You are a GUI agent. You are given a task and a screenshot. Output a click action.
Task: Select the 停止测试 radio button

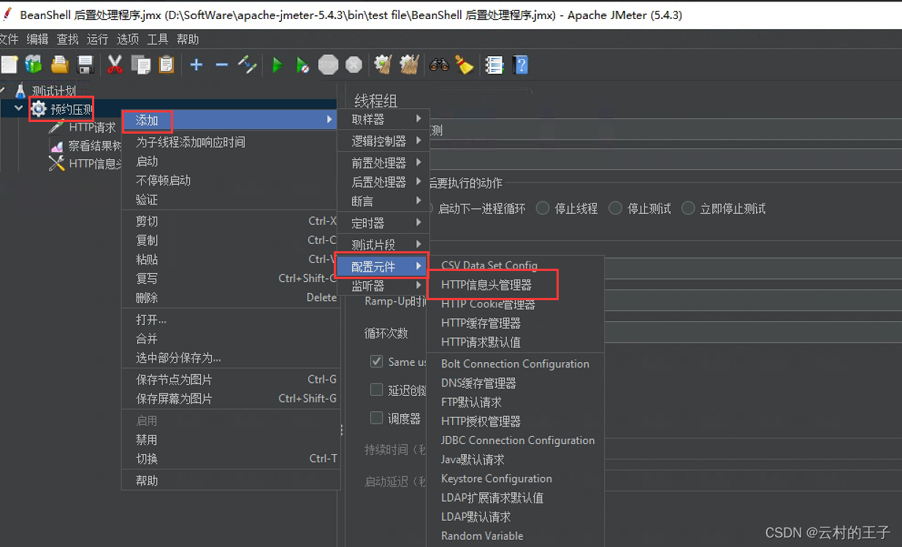pos(616,208)
